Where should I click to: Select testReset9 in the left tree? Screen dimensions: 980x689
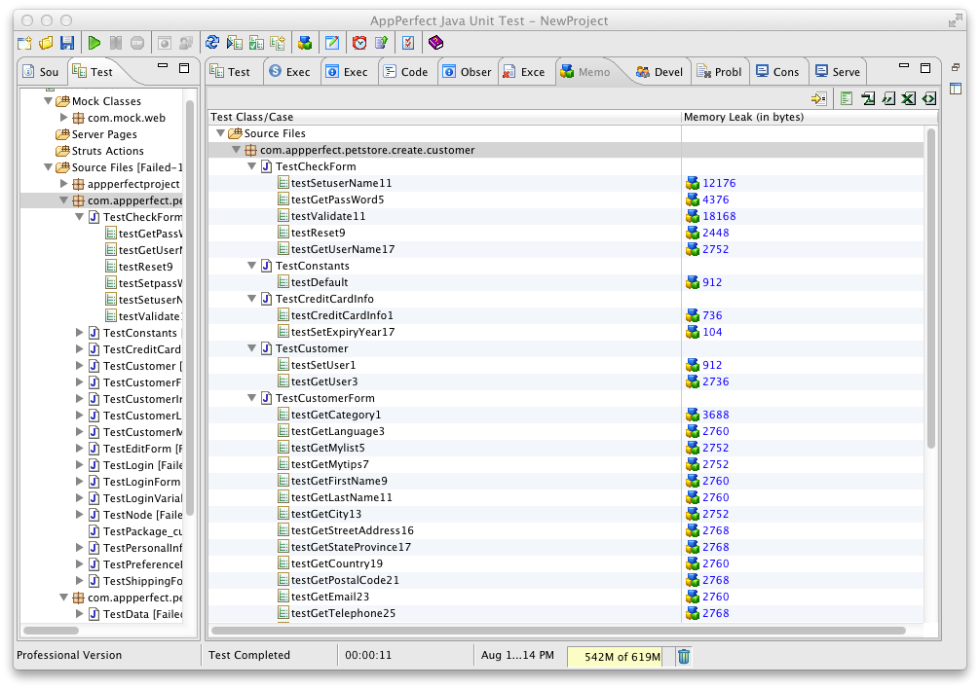145,267
